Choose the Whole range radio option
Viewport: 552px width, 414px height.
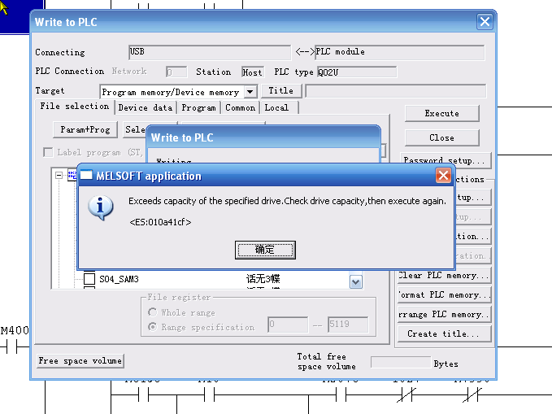153,312
